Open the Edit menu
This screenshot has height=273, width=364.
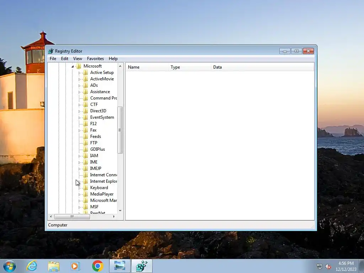65,59
